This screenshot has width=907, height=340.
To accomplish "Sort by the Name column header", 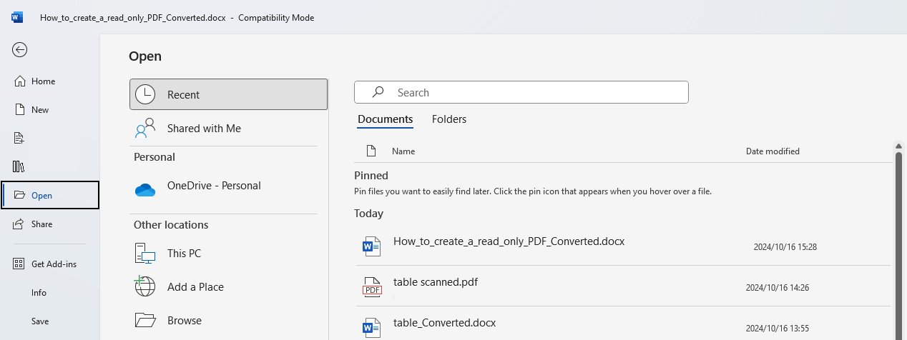I will (403, 151).
